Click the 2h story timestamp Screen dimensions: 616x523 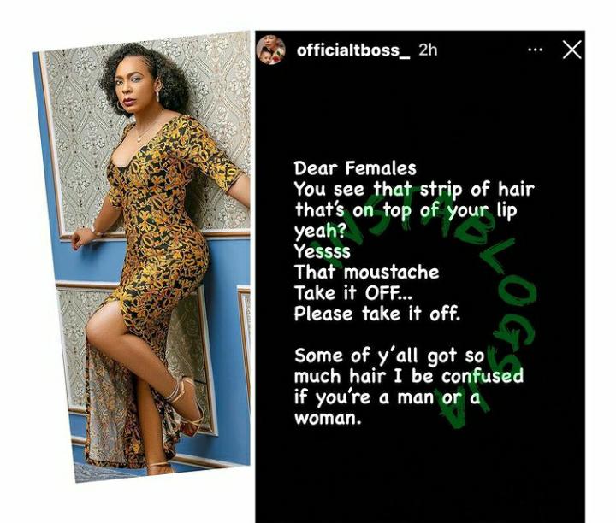coord(428,50)
